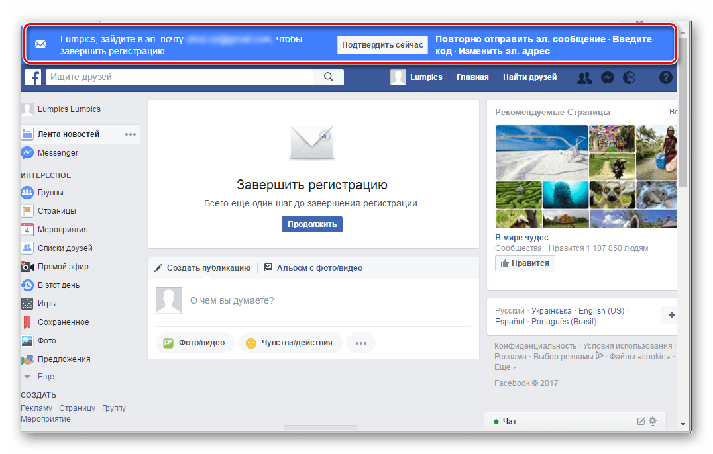Viewport: 713px width, 454px height.
Task: Open friend requests icon in top bar
Action: pos(584,78)
